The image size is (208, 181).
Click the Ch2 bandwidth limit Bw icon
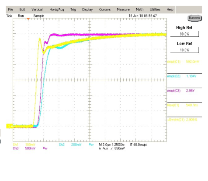coord(91,145)
